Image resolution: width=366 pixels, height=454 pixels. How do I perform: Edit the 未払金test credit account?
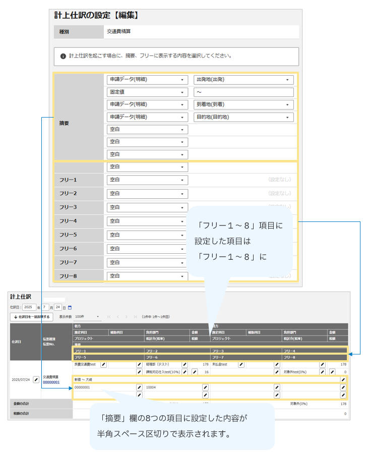(241, 364)
